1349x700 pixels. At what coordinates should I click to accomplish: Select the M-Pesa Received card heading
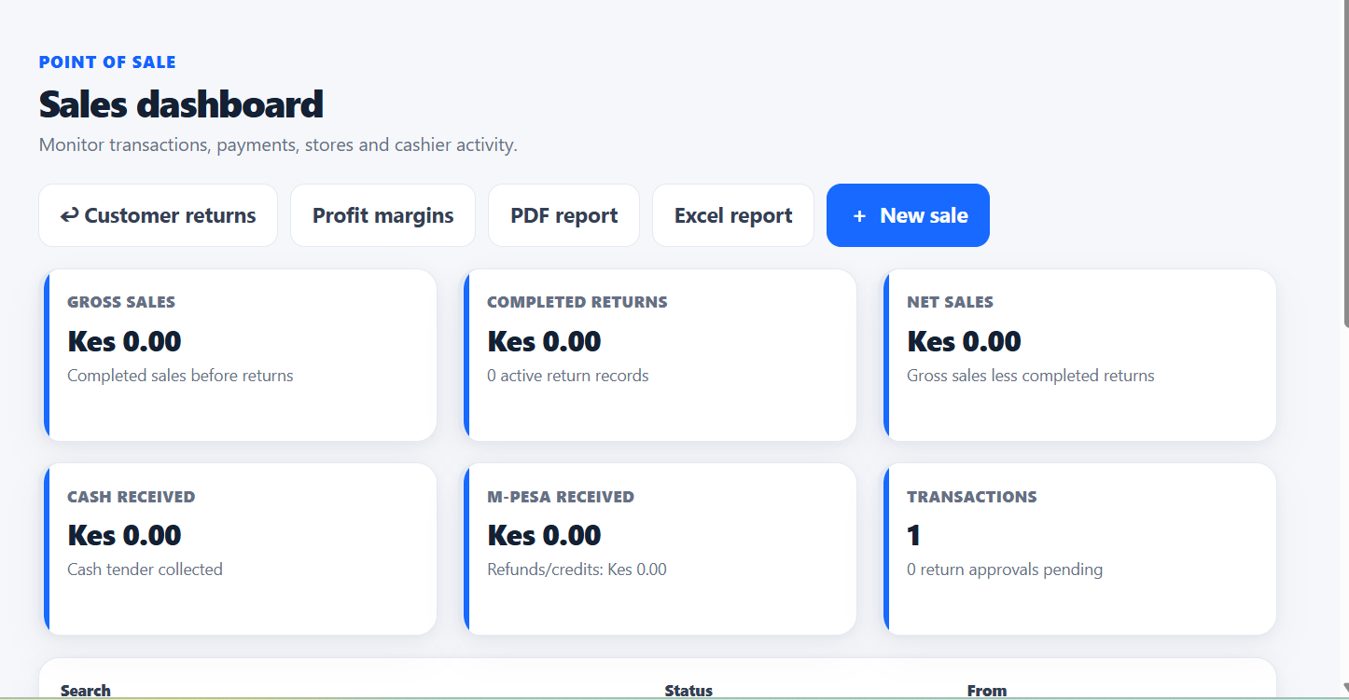[x=561, y=497]
